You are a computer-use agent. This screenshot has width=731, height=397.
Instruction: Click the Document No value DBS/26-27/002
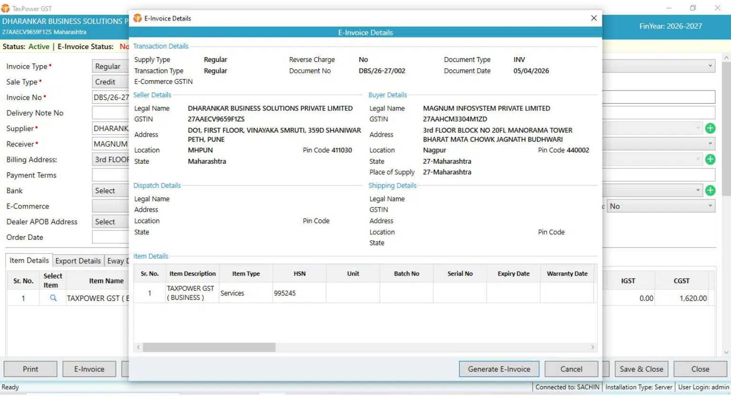coord(382,71)
